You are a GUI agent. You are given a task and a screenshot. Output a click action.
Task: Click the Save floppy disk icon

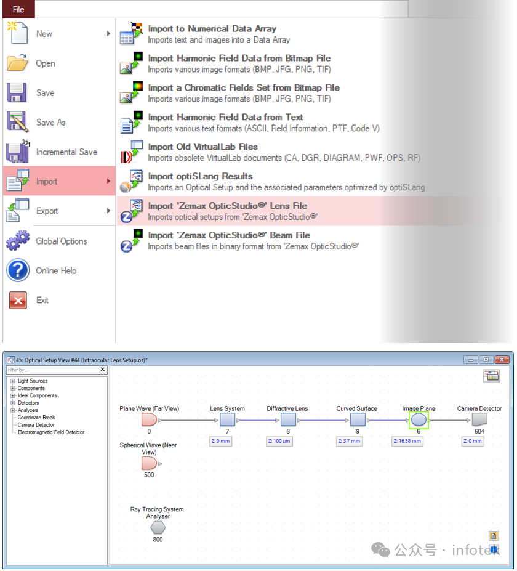pyautogui.click(x=17, y=92)
